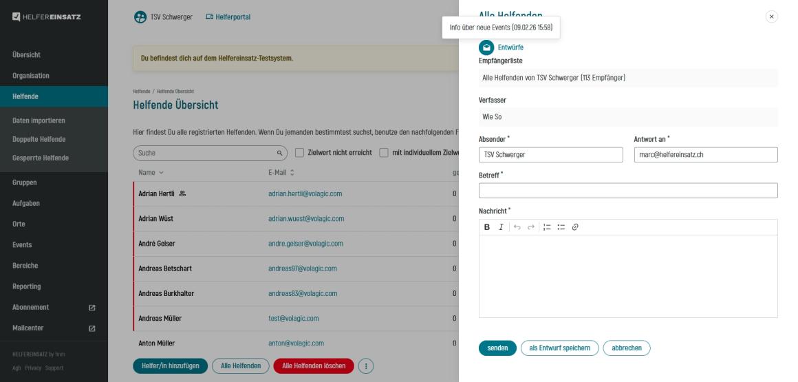This screenshot has height=382, width=798.
Task: Open email andre.geiser@volagic.com
Action: click(306, 244)
